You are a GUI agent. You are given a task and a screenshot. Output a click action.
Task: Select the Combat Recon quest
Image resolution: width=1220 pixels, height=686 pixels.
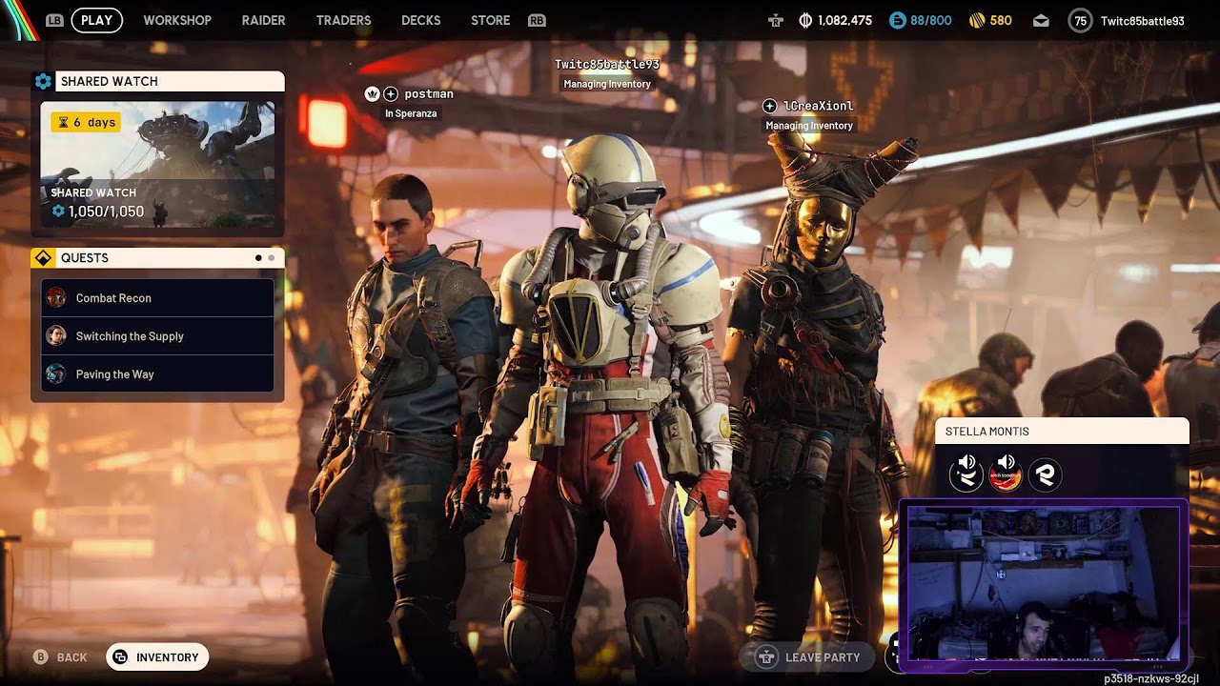click(x=157, y=298)
